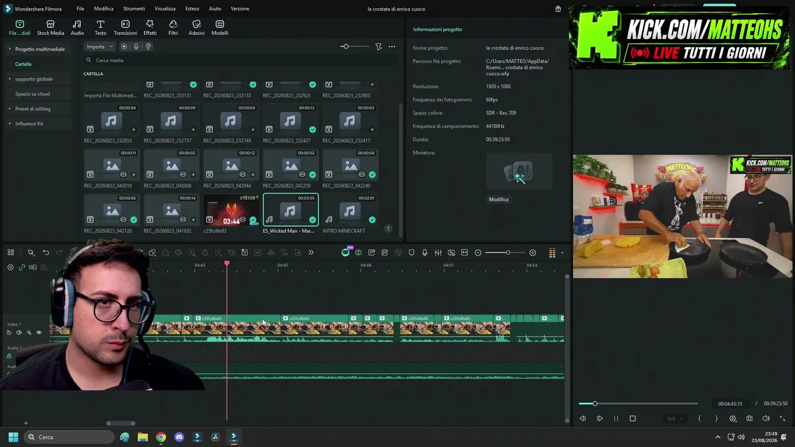Expand the Progetto multimediale section

tap(9, 49)
